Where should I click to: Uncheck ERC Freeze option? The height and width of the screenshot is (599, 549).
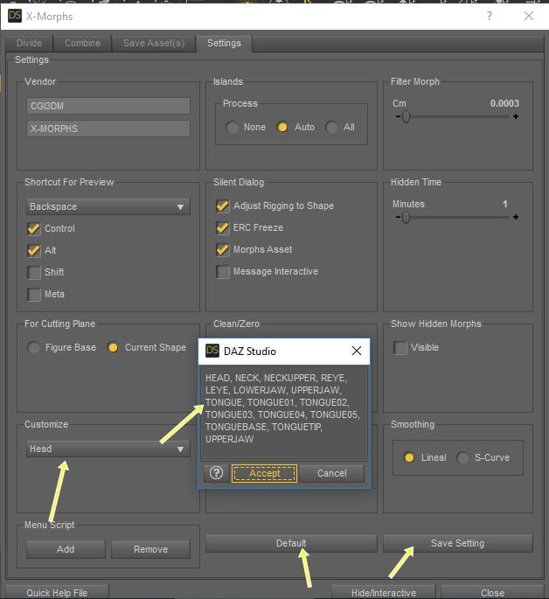click(223, 227)
